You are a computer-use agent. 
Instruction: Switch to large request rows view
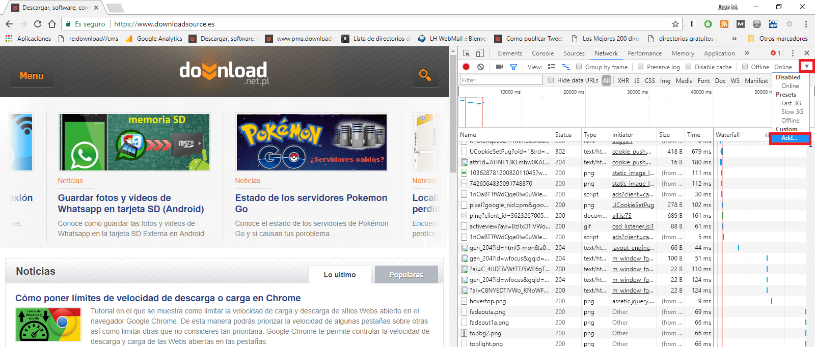point(551,67)
